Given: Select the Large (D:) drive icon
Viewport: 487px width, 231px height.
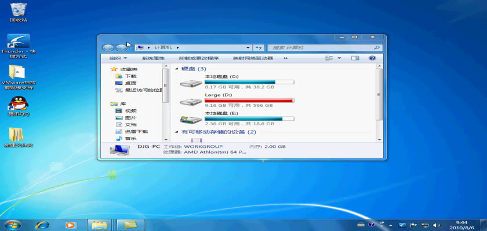Looking at the screenshot, I should coord(190,102).
